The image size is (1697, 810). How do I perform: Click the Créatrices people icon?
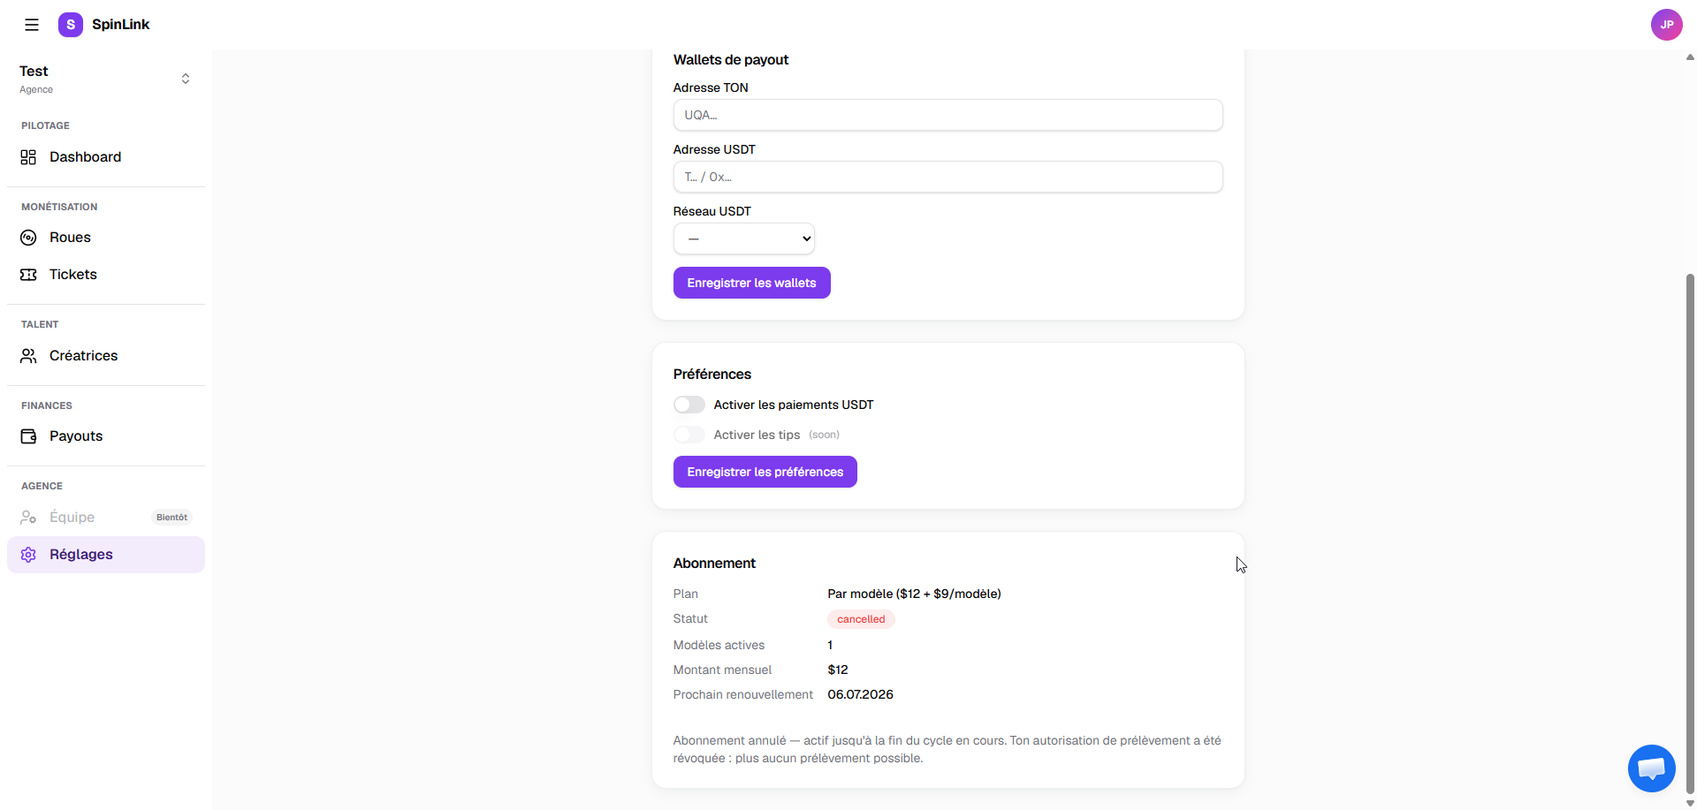28,356
